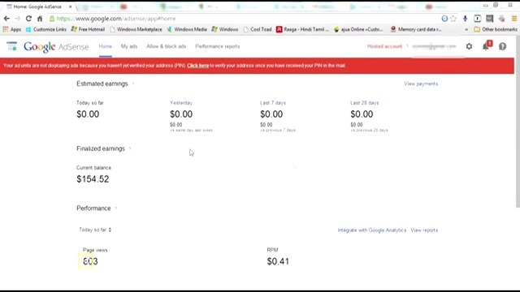Viewport: 520px width, 292px height.
Task: Expand the Performance section arrow
Action: (115, 208)
